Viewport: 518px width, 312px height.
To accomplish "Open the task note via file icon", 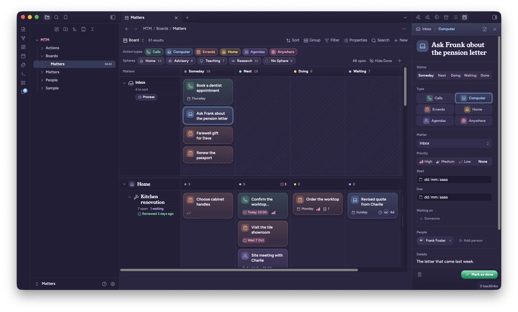I will click(x=485, y=29).
